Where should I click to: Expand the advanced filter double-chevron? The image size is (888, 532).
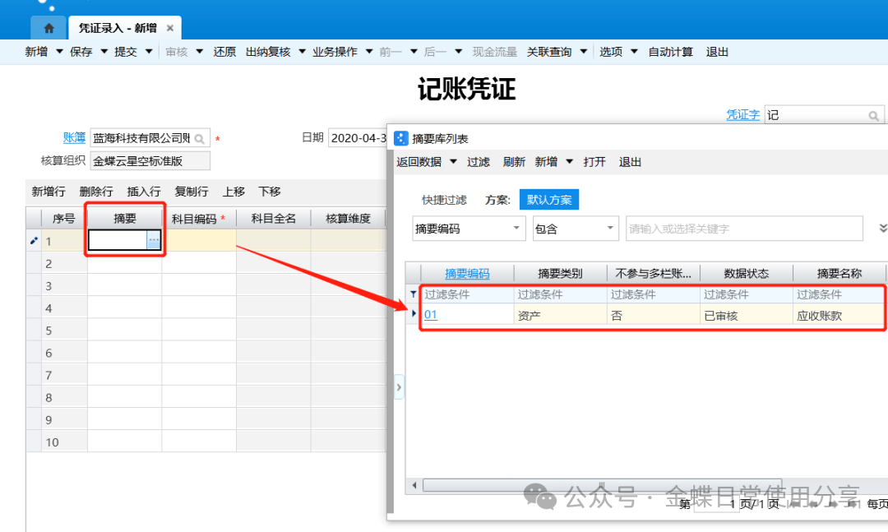tap(883, 228)
